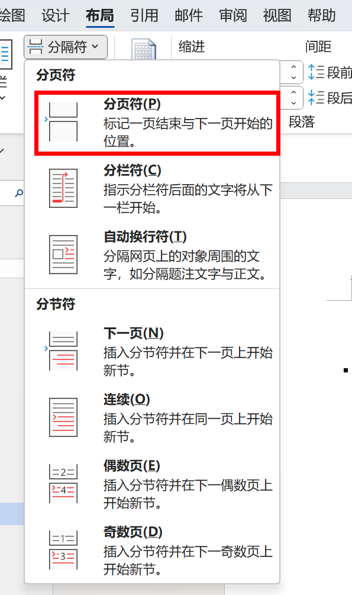This screenshot has width=352, height=595.
Task: Increase the lower indent spinner value
Action: point(293,92)
